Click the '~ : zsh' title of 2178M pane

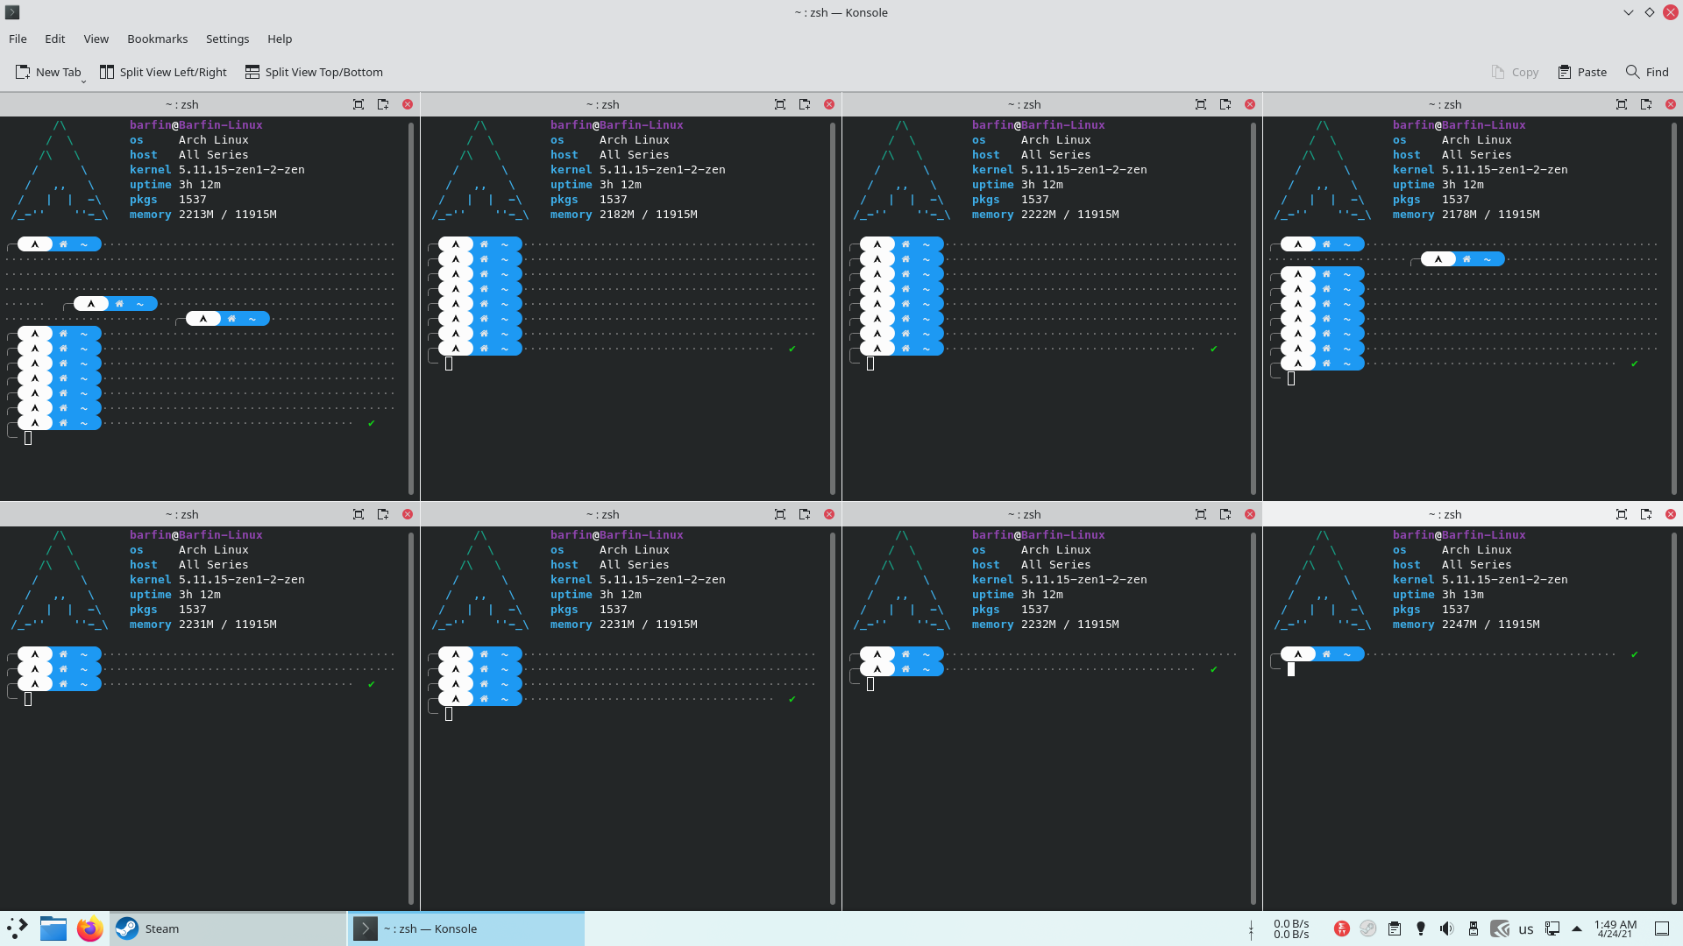[x=1445, y=104]
